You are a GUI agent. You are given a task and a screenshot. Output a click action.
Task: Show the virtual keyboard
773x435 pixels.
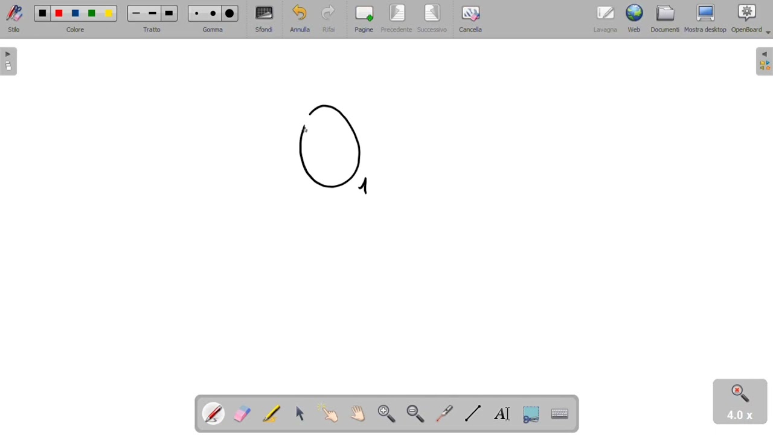[x=560, y=414]
